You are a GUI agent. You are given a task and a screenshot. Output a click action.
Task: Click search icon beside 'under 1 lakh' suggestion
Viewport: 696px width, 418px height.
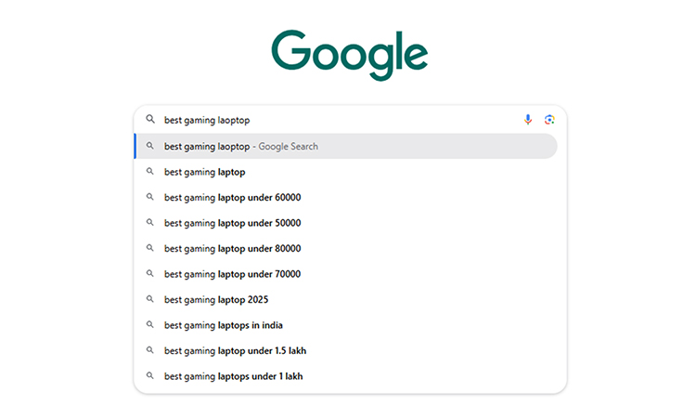click(x=150, y=376)
